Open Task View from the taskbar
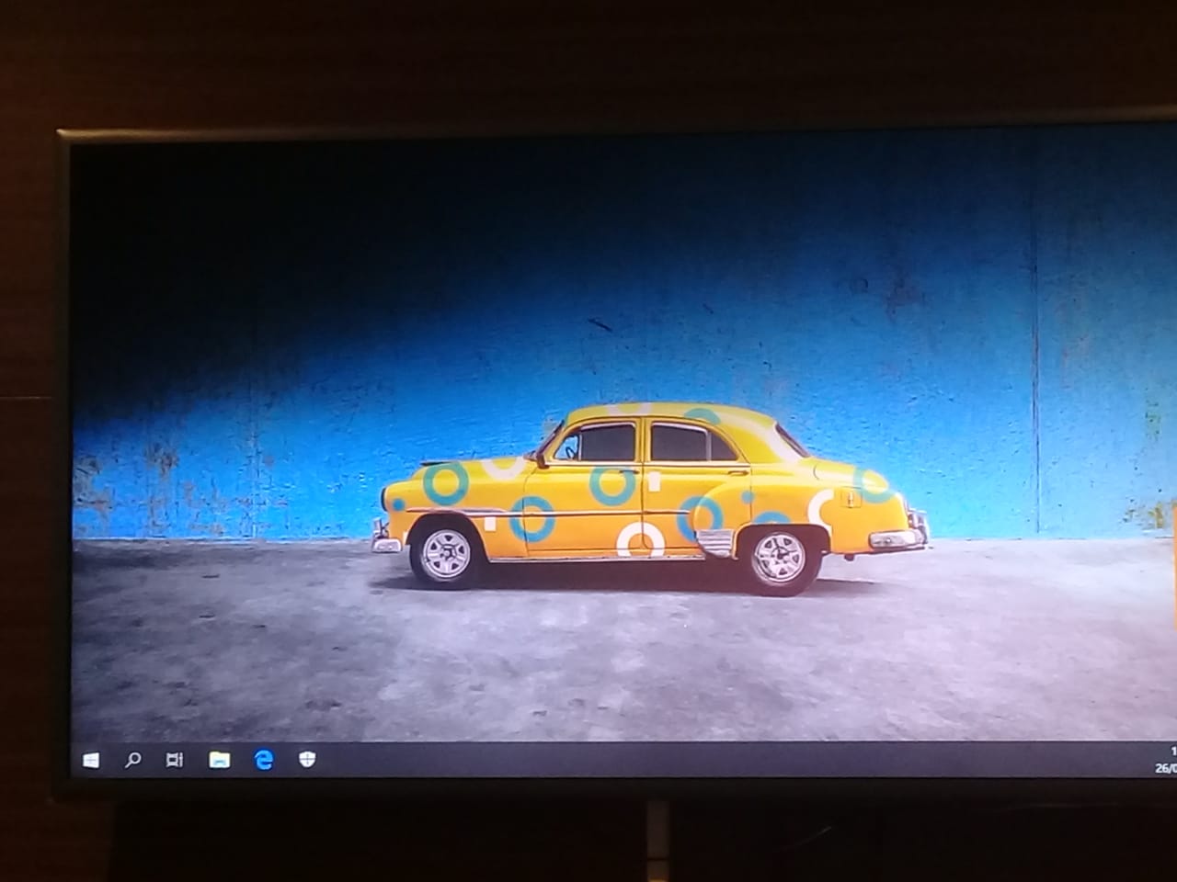Screen dimensions: 1177x882 point(174,760)
